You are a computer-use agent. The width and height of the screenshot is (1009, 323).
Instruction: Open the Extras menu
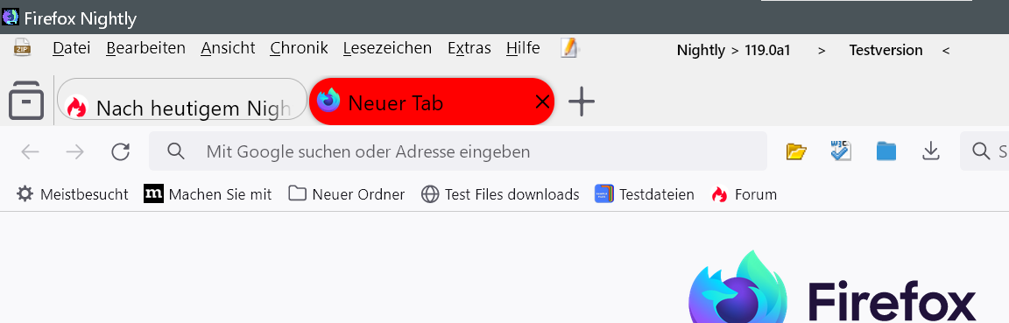point(469,48)
